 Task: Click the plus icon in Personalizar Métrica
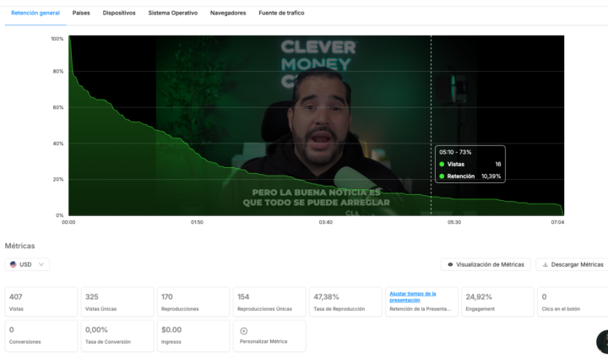pyautogui.click(x=243, y=331)
